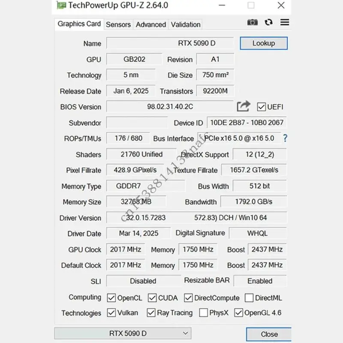Screen dimensions: 343x343
Task: Close the GPU-Z window with X
Action: (281, 5)
